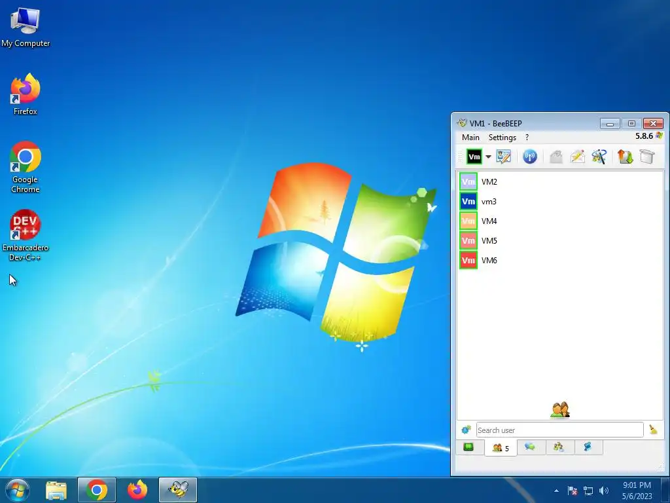
Task: Click the Firefox taskbar button
Action: tap(137, 490)
